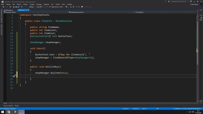Viewport: 203px width, 114px height.
Task: Click the Save All icon
Action: click(18, 7)
